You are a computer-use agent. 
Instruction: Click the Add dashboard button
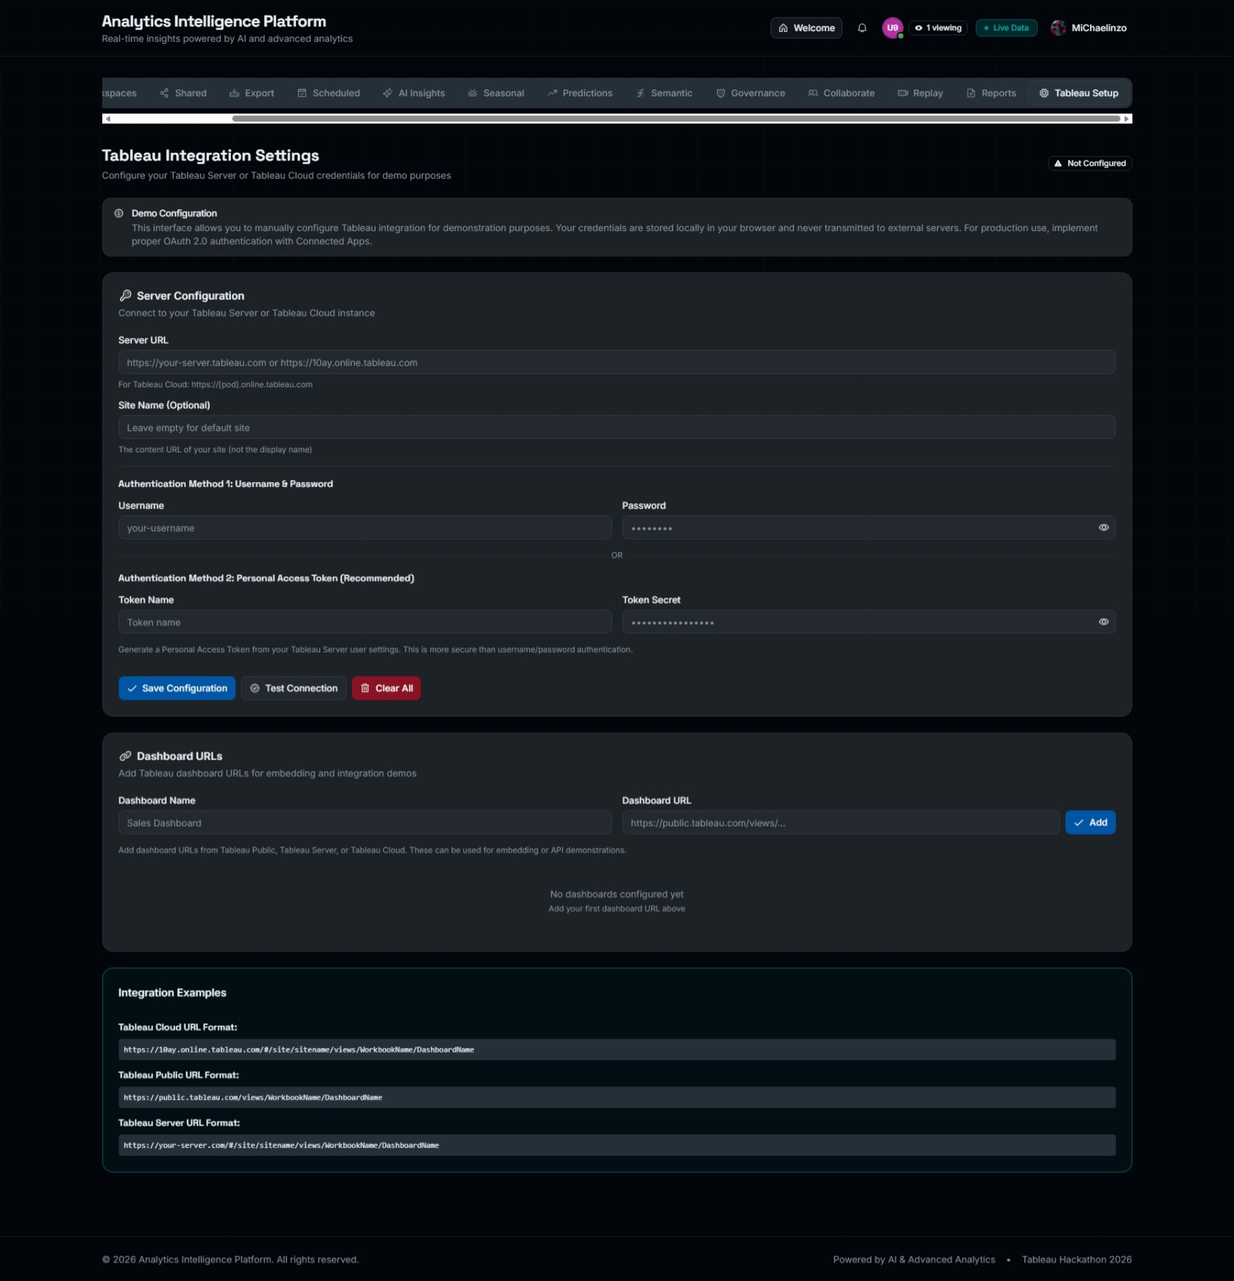tap(1090, 822)
